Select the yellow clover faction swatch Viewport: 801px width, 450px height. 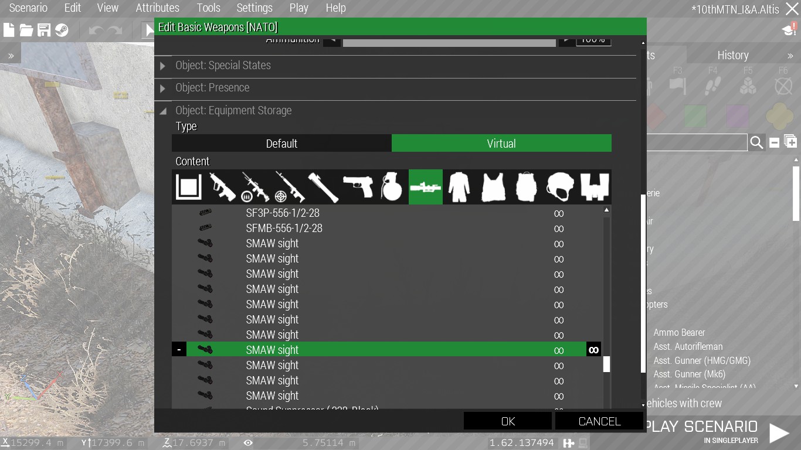click(x=779, y=115)
